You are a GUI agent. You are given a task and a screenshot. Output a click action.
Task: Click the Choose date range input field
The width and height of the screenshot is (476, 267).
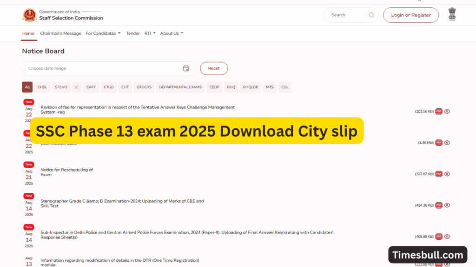point(102,68)
